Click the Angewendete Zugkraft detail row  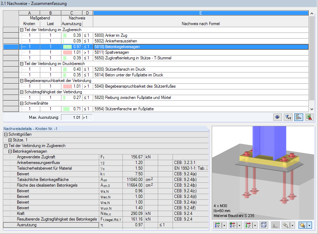pyautogui.click(x=106, y=157)
